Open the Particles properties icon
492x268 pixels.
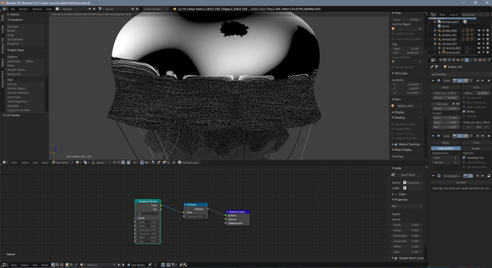(484, 60)
